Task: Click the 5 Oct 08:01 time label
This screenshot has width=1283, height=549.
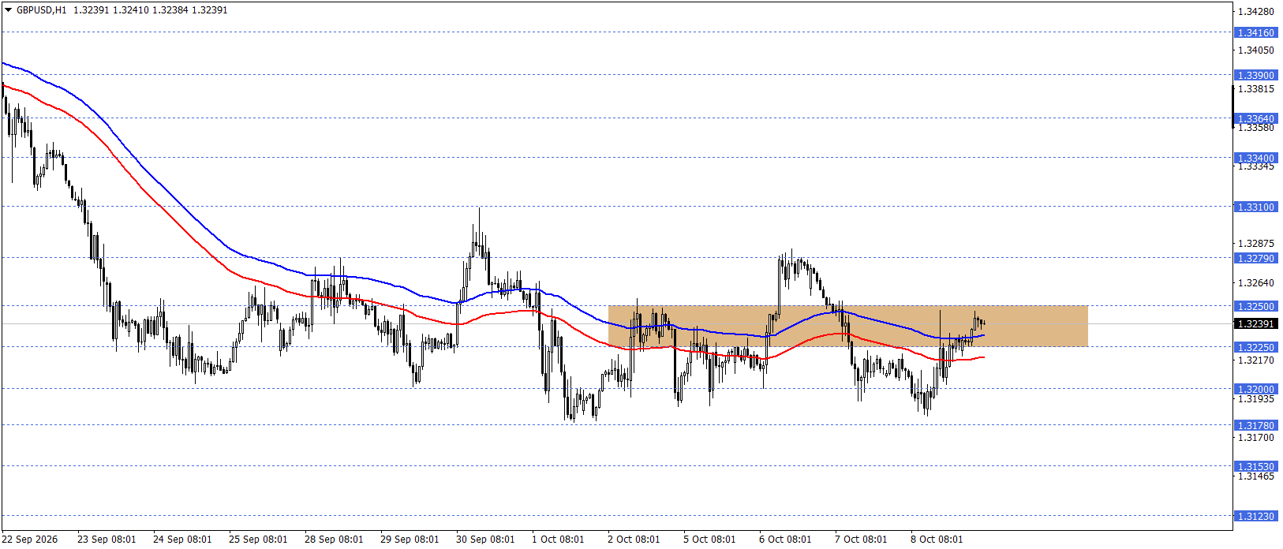Action: click(x=709, y=540)
